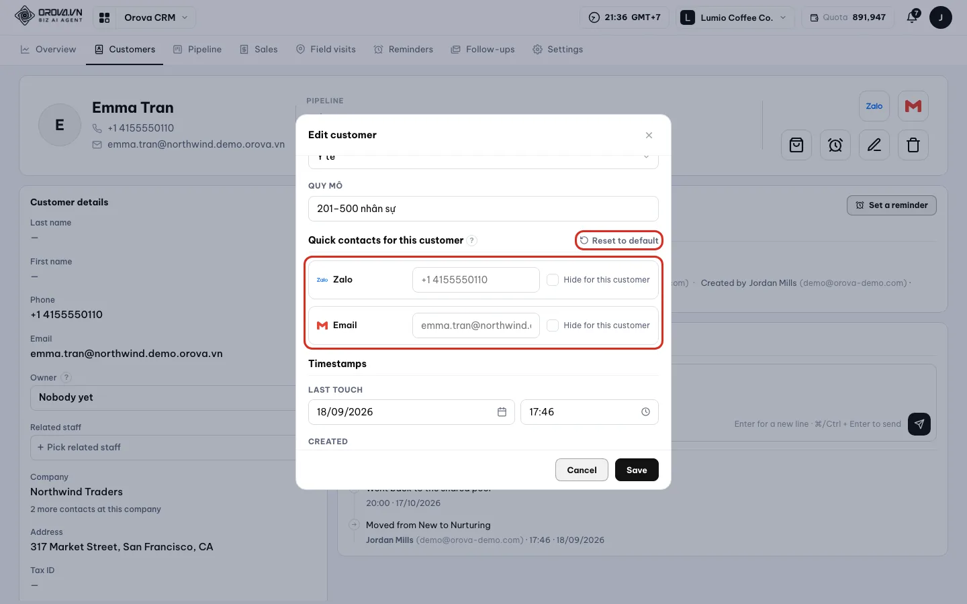Open the Owner 'Nobody yet' dropdown
Screen dimensions: 967x604
click(165, 397)
